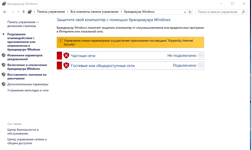The height and width of the screenshot is (150, 251).
Task: Click 'Не подключено' status text
Action: tap(182, 56)
